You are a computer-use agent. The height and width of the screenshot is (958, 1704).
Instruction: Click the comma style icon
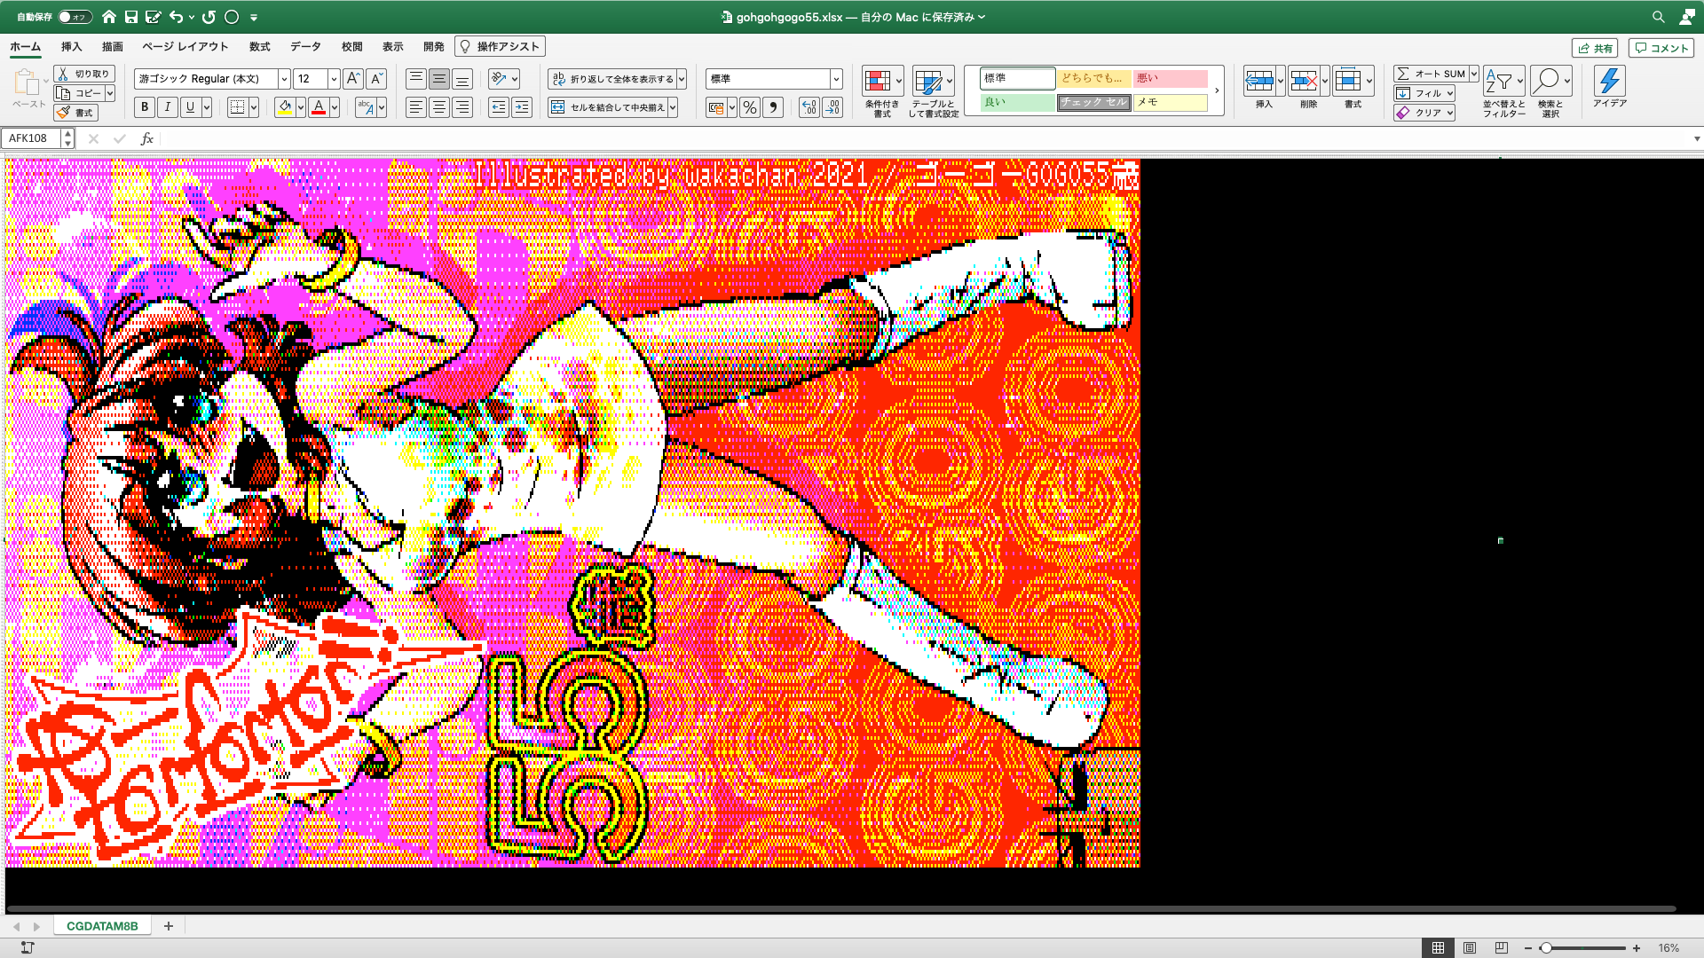tap(773, 108)
